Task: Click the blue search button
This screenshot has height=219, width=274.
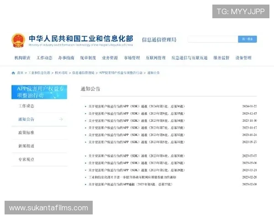Action: tap(247, 39)
